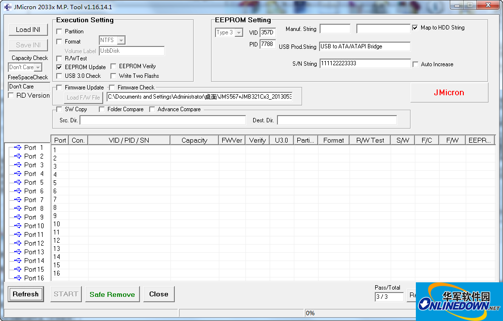The height and width of the screenshot is (321, 503).
Task: Click the USB Prod.String field
Action: point(365,46)
